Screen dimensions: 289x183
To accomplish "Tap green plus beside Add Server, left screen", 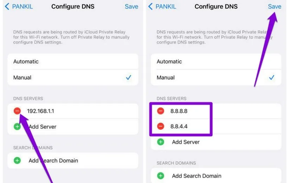I will (x=17, y=127).
